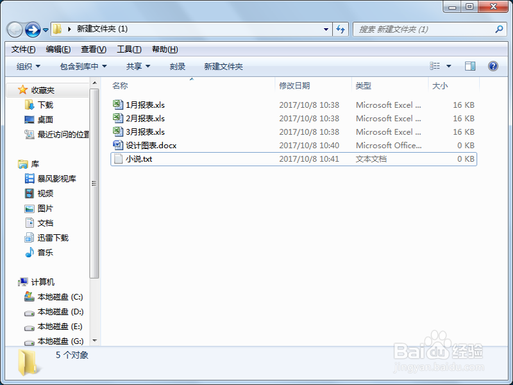Click the 计算机 computer icon

pos(23,282)
